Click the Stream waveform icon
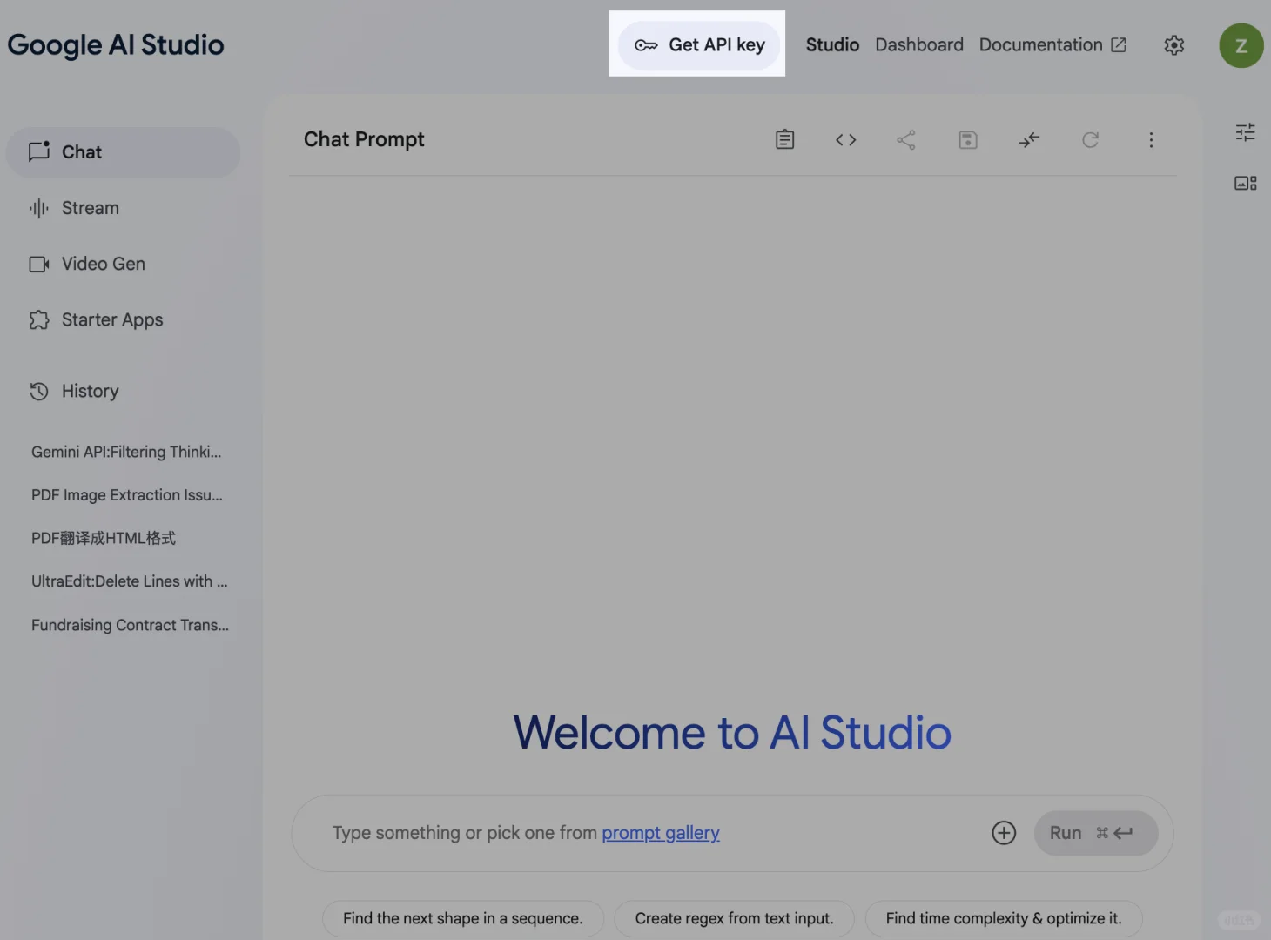1271x940 pixels. click(x=39, y=208)
